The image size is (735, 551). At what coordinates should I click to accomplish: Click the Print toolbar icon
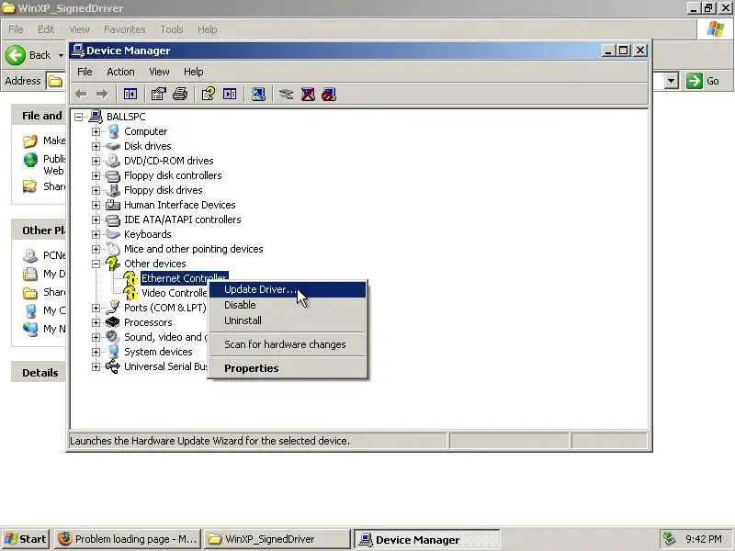tap(180, 95)
